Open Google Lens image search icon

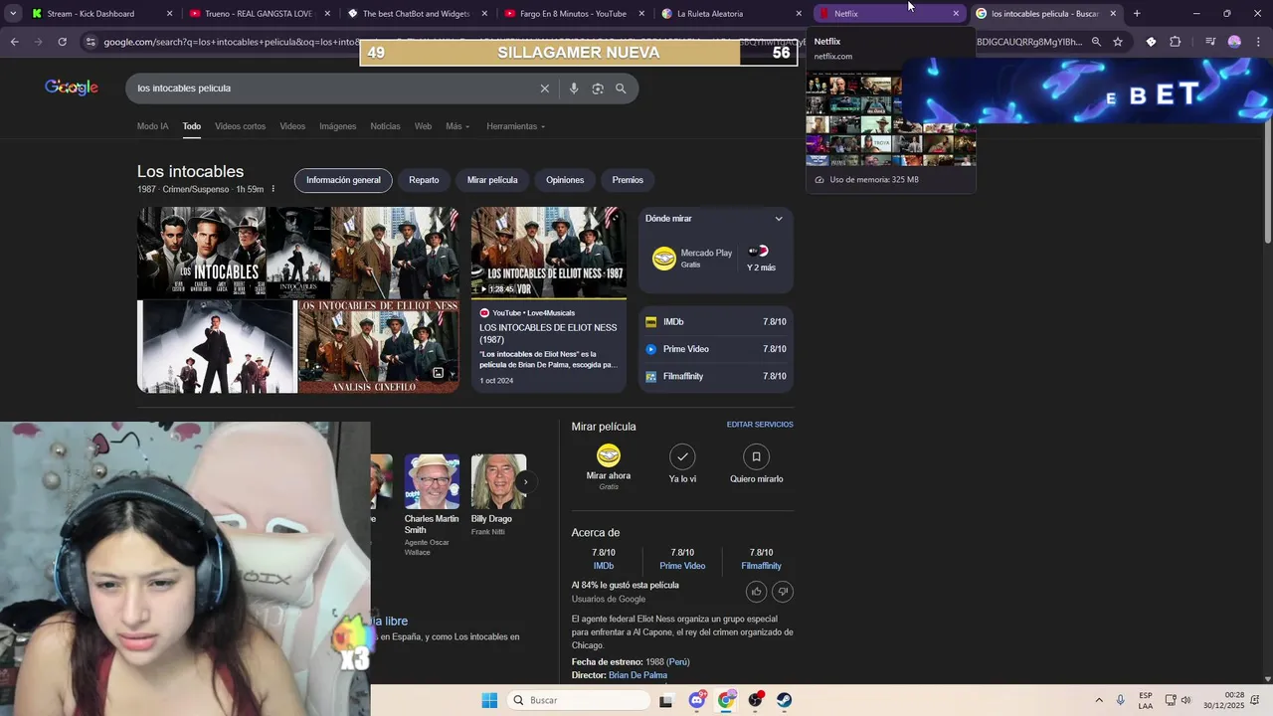pos(598,89)
